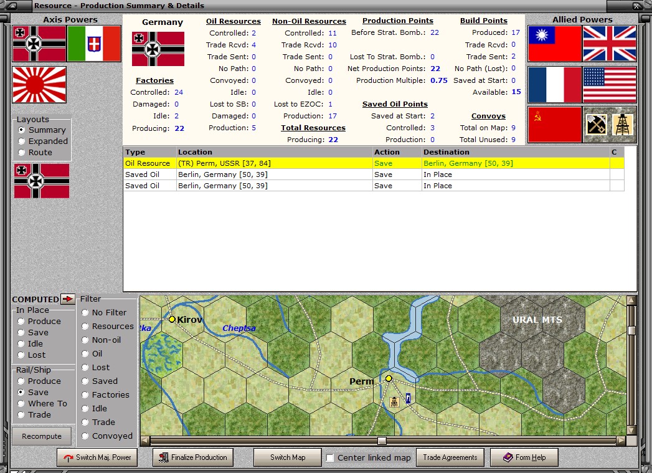
Task: Set filter to Lost
Action: (96, 367)
